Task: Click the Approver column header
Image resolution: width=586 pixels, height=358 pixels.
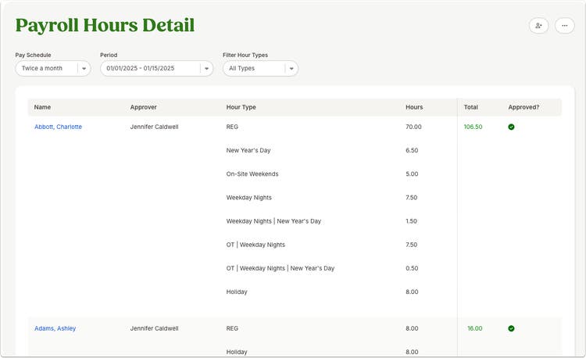Action: pyautogui.click(x=144, y=107)
